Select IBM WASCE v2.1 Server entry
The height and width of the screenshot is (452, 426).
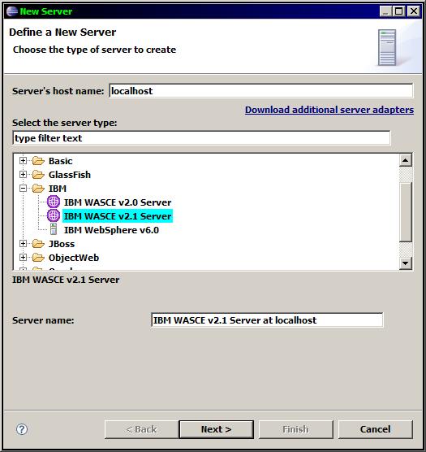tap(118, 216)
